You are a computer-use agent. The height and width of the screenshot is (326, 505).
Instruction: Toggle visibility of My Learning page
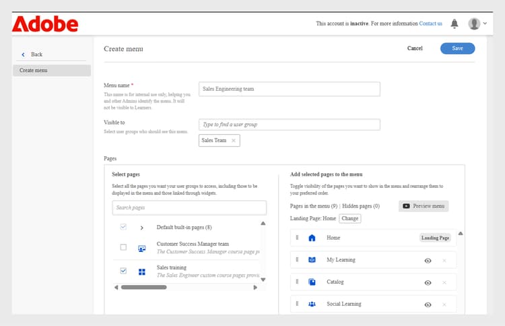coord(428,261)
